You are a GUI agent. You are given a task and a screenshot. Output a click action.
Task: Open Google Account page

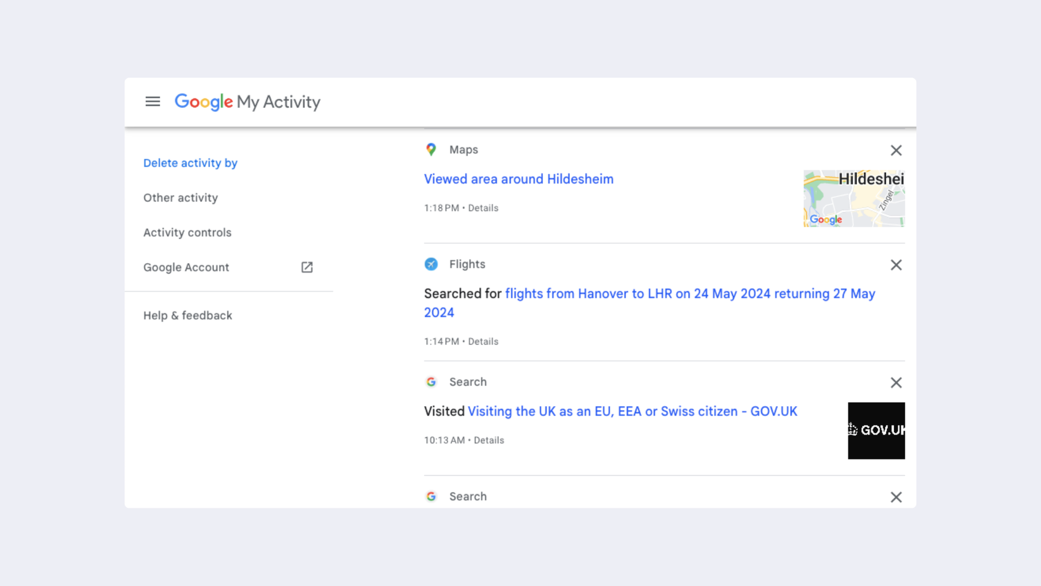[186, 267]
